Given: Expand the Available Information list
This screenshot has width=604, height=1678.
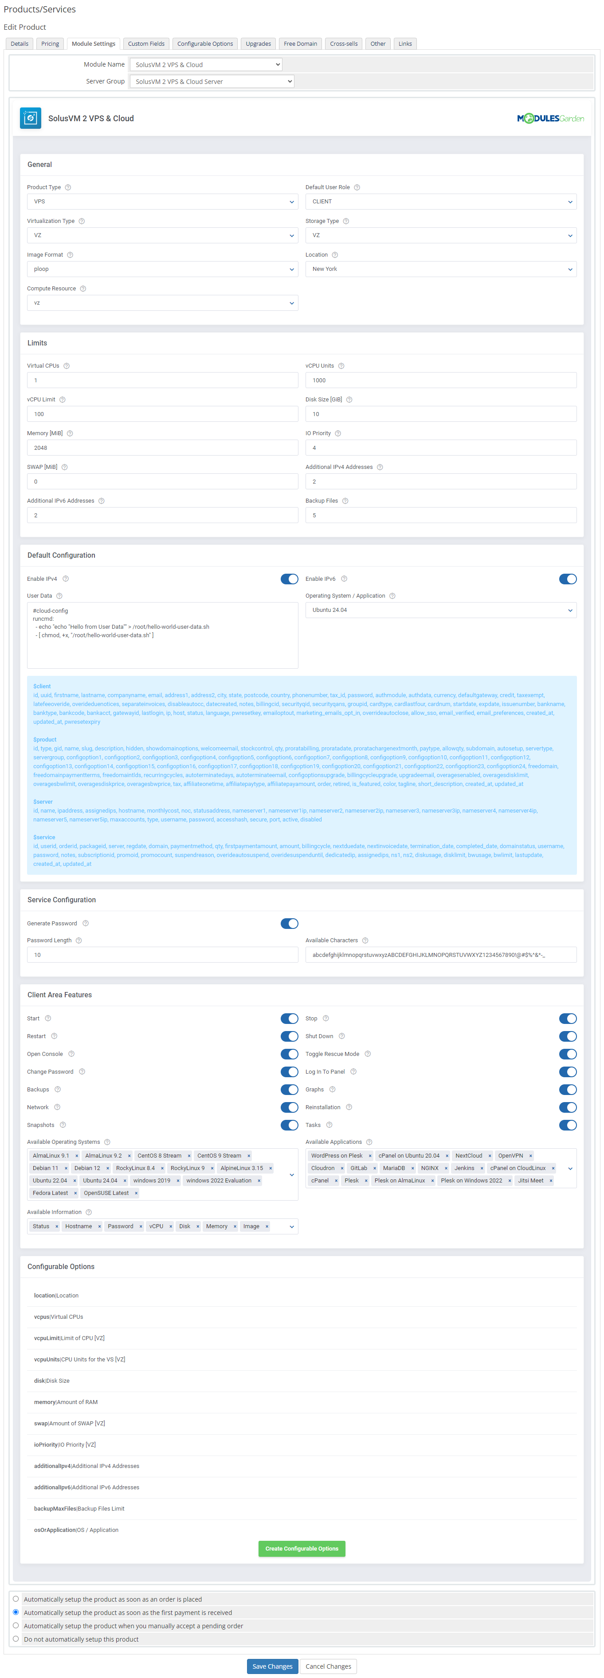Looking at the screenshot, I should [x=292, y=1226].
